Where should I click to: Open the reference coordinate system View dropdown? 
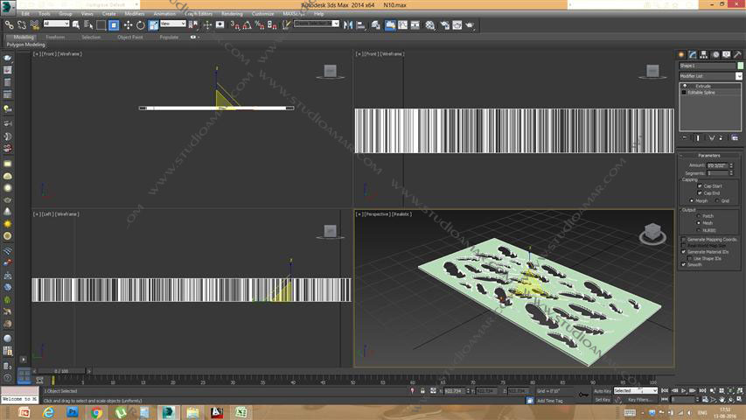[x=171, y=24]
